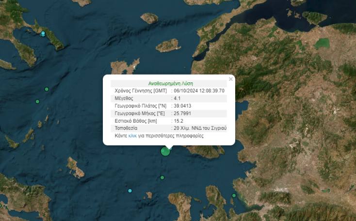Click the 'Μέγεθος' row label

(x=125, y=98)
